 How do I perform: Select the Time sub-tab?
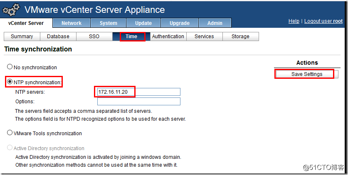click(131, 36)
